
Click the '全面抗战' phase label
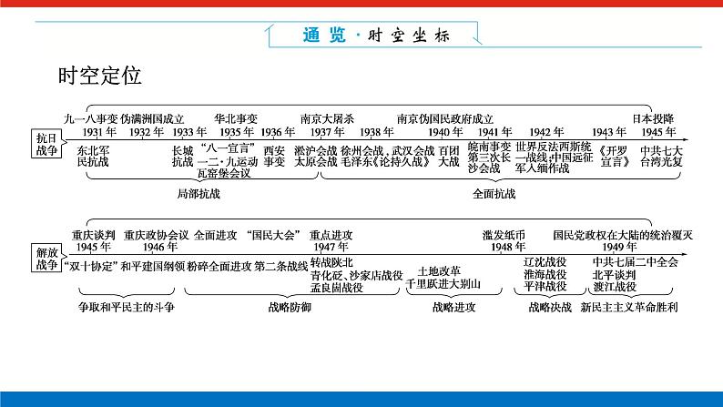point(494,194)
